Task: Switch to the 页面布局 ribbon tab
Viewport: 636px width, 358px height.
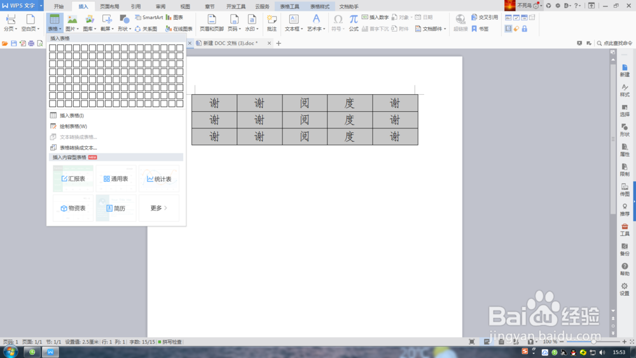Action: pos(109,6)
